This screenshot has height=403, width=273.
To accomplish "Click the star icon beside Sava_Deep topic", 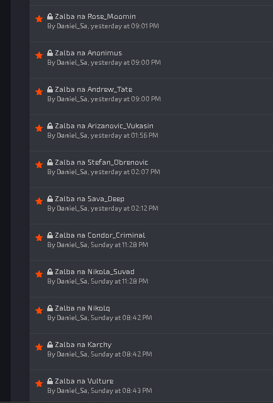I will click(39, 201).
